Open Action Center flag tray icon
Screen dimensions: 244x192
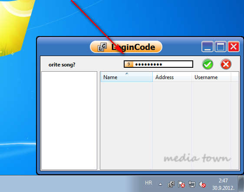[181, 184]
